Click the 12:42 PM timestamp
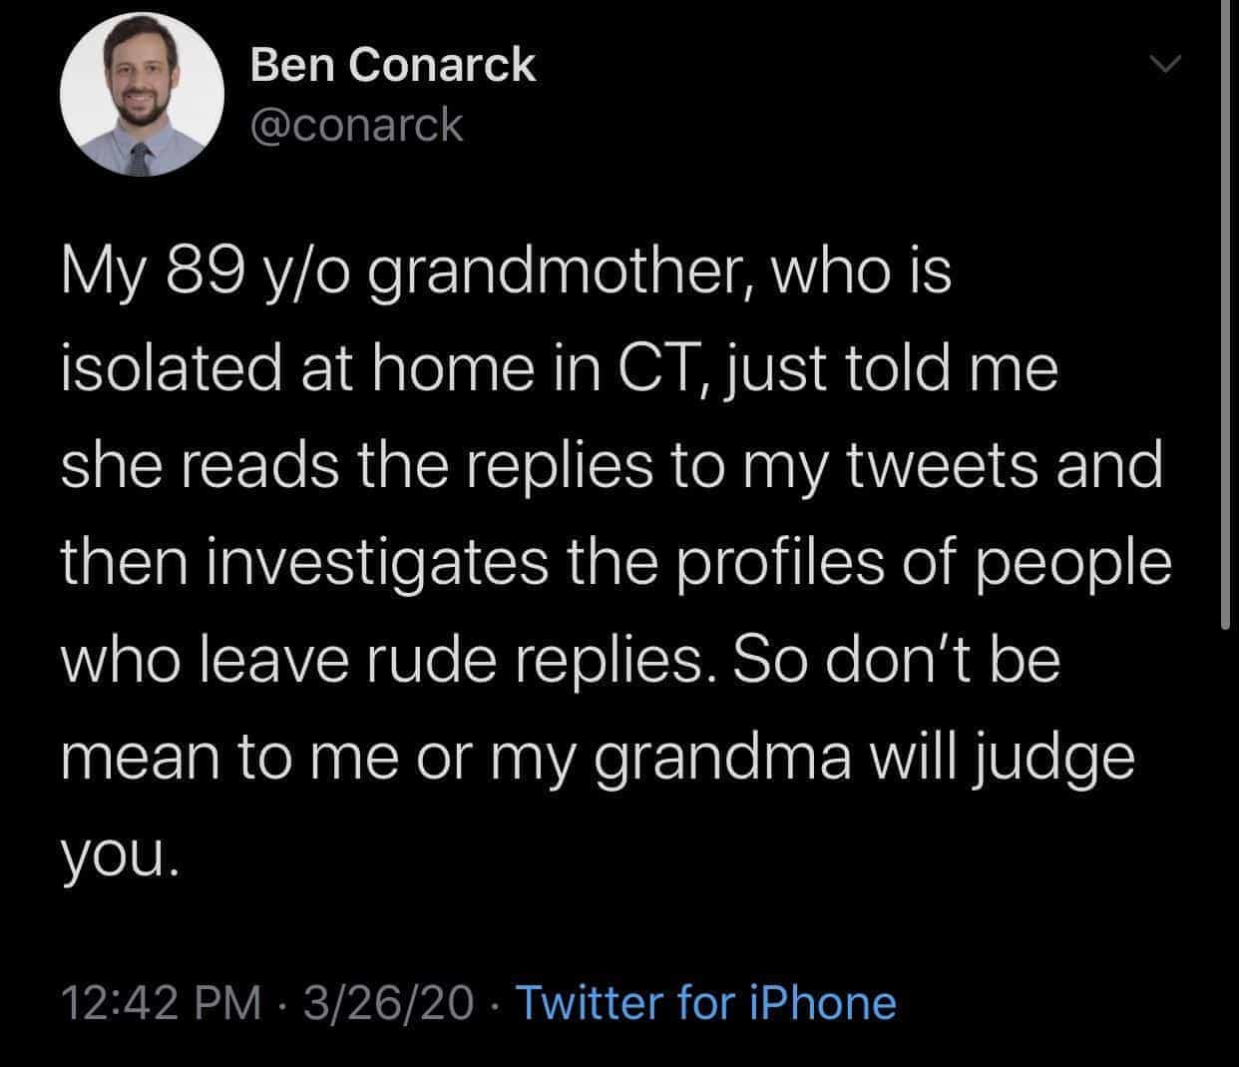The image size is (1239, 1067). click(162, 1002)
